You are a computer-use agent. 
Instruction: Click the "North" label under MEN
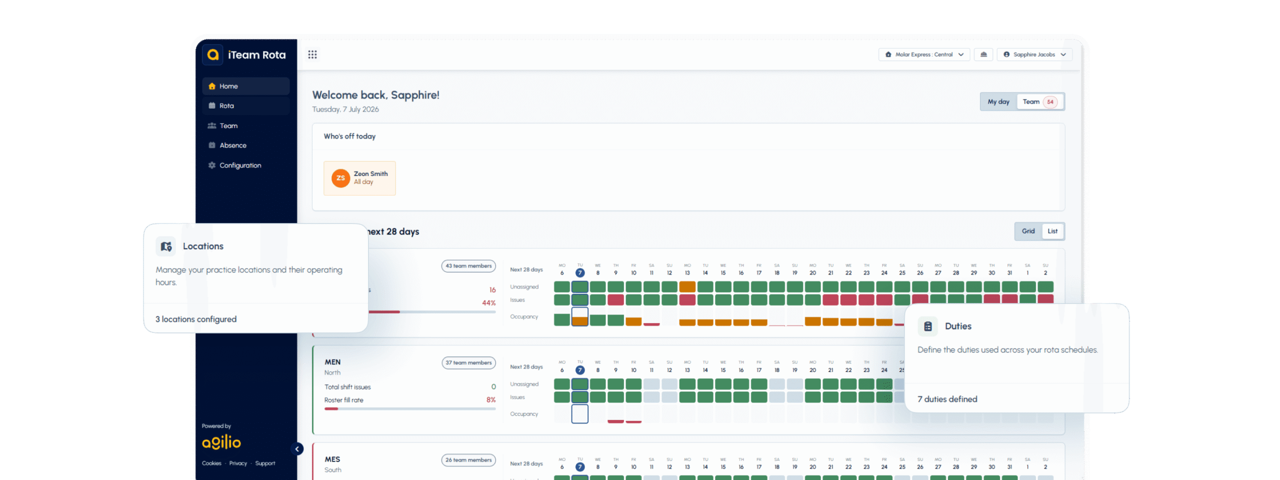point(332,373)
